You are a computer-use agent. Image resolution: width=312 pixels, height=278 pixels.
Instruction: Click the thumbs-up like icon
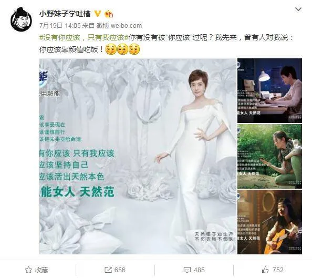click(x=265, y=270)
